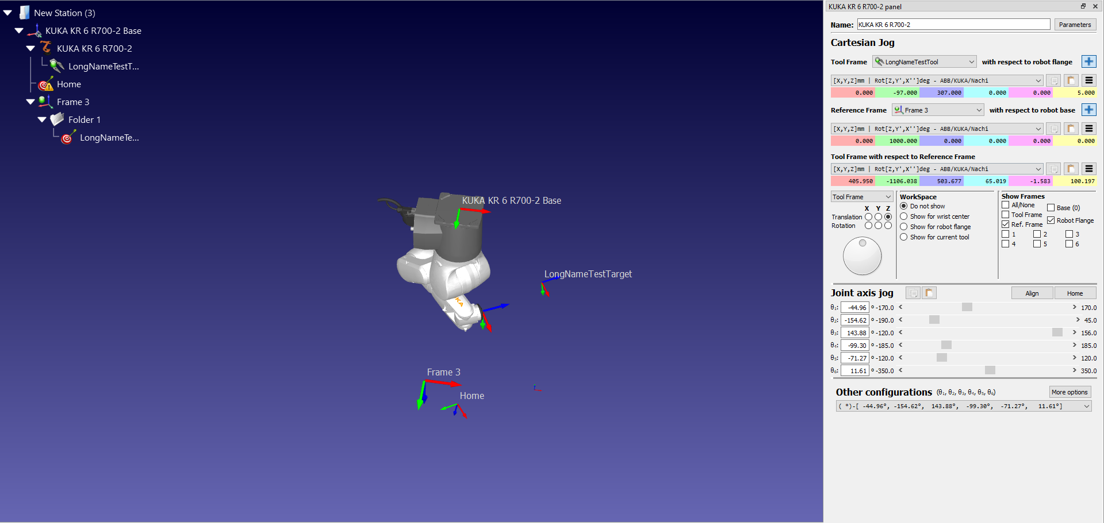Click the plus button beside 'with respect to robot base'

(x=1088, y=110)
